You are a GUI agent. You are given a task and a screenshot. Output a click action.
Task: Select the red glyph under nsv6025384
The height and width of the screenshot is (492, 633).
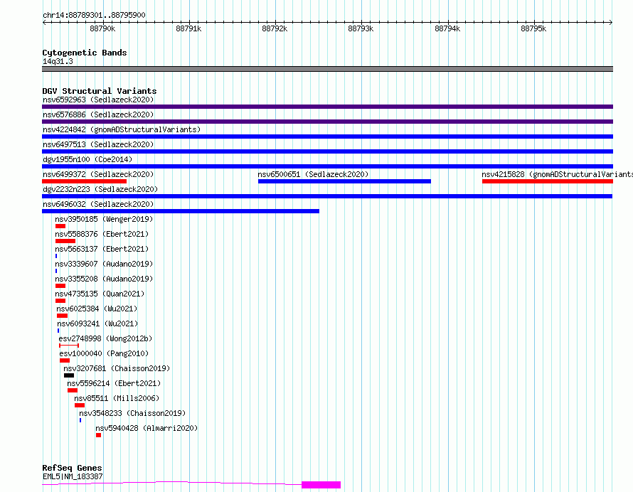[62, 316]
